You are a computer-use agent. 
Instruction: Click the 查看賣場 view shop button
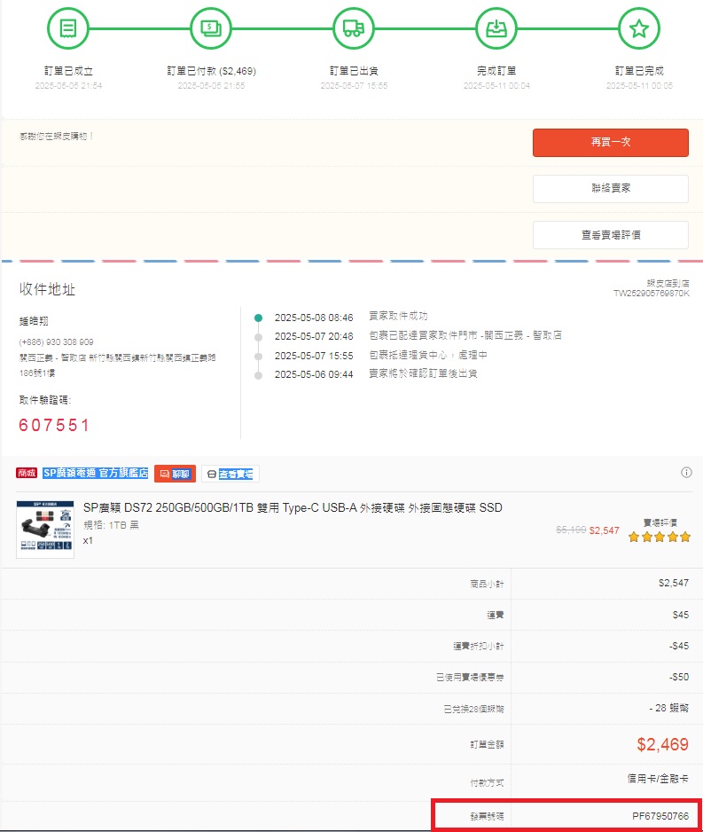[230, 474]
